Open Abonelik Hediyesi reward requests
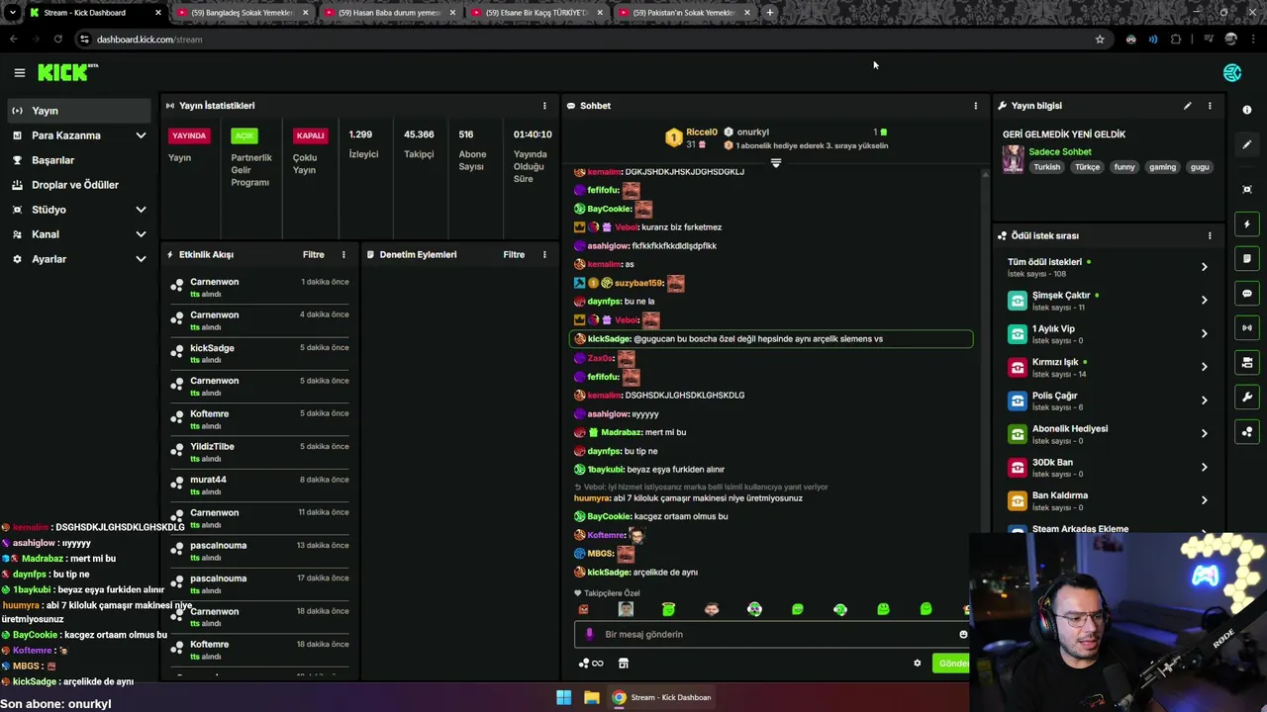 pos(1107,433)
